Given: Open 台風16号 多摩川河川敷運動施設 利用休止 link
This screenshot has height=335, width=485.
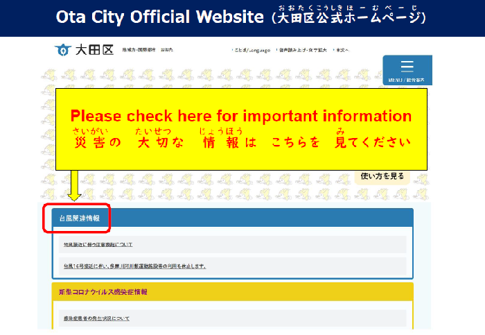Looking at the screenshot, I should pos(135,266).
